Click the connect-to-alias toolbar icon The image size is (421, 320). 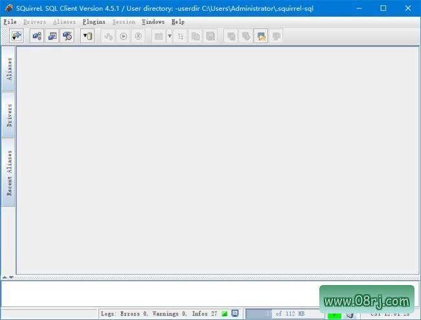click(x=16, y=36)
